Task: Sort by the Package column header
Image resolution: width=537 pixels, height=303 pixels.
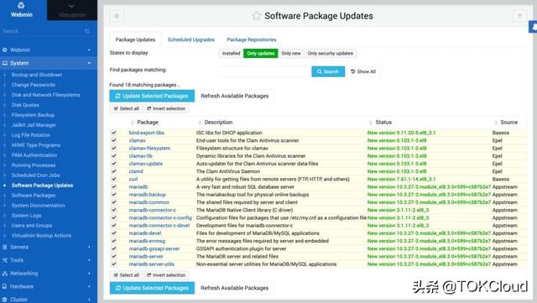Action: click(148, 123)
